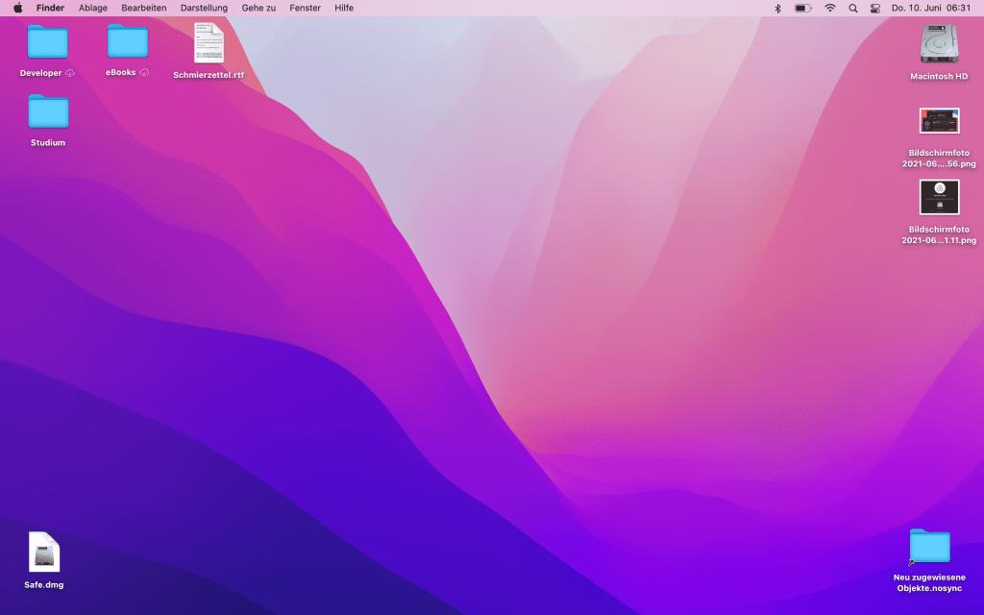The image size is (984, 615).
Task: Show the battery status
Action: [803, 8]
